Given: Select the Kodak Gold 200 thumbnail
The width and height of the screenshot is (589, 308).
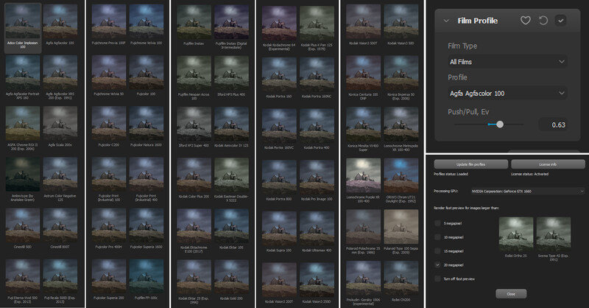Looking at the screenshot, I should pos(231,278).
